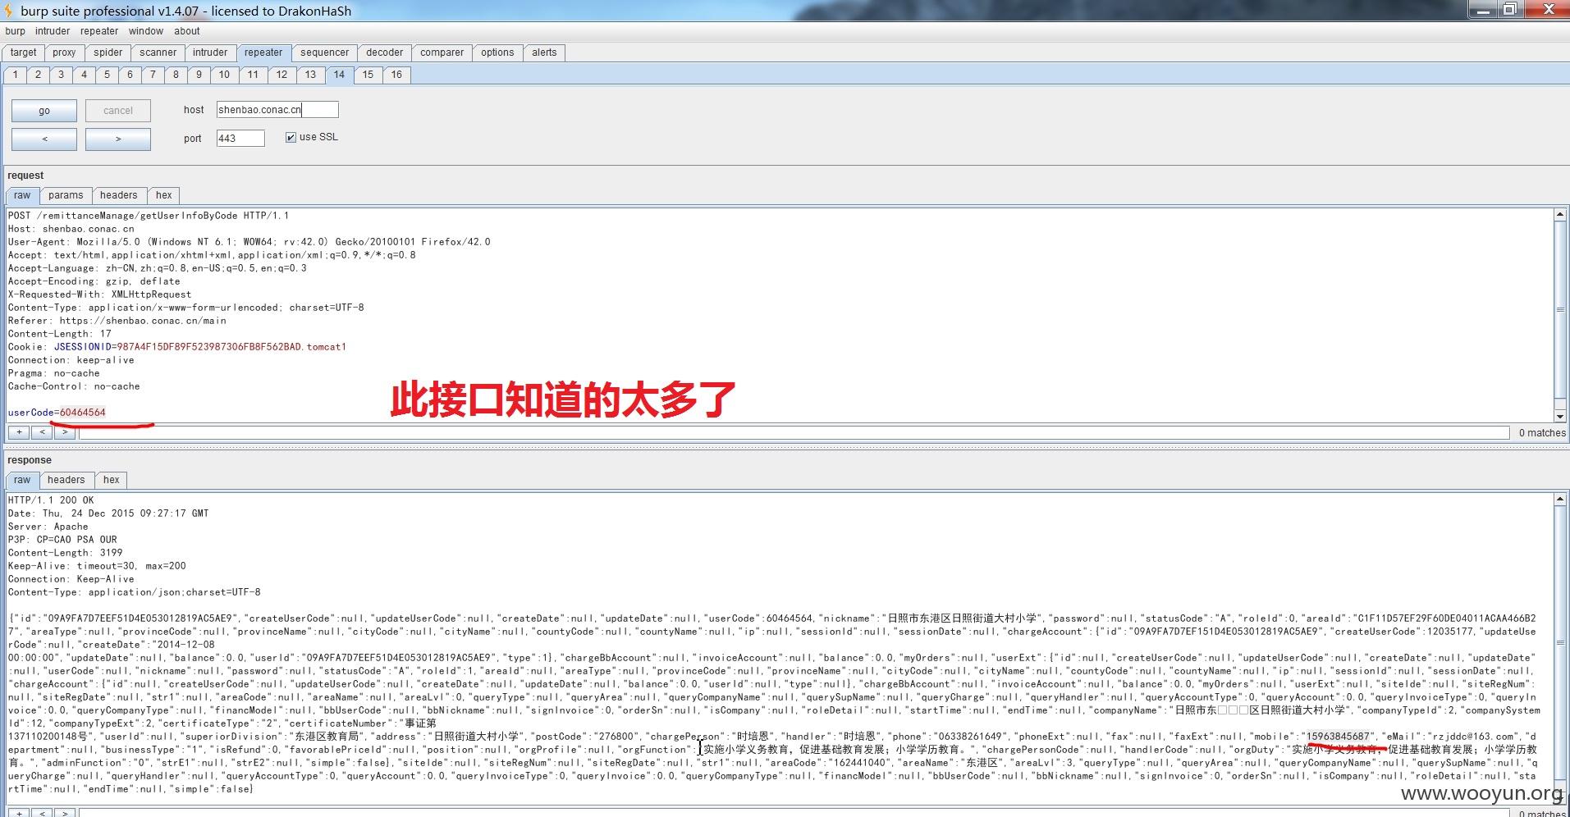This screenshot has height=817, width=1570.
Task: Click the HTTP/1.1 200 OK response line
Action: point(51,500)
